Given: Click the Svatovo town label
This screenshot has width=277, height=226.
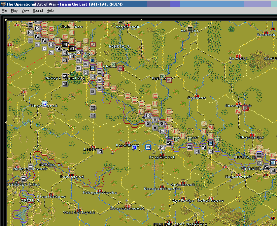Looking at the screenshot, I should click(x=197, y=98).
